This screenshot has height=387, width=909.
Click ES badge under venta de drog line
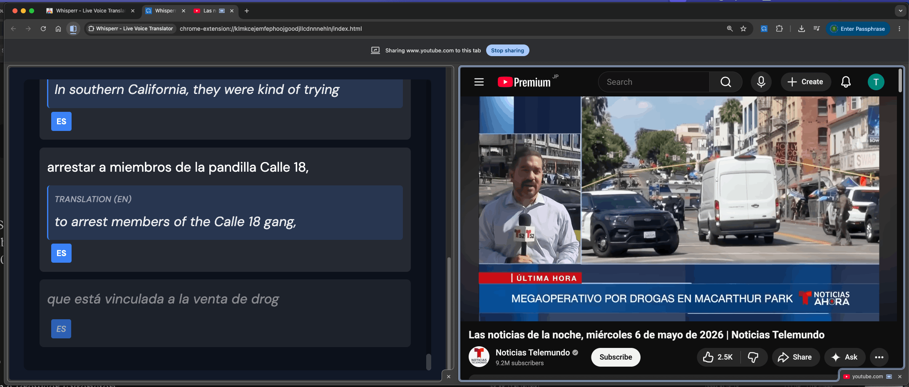[61, 329]
